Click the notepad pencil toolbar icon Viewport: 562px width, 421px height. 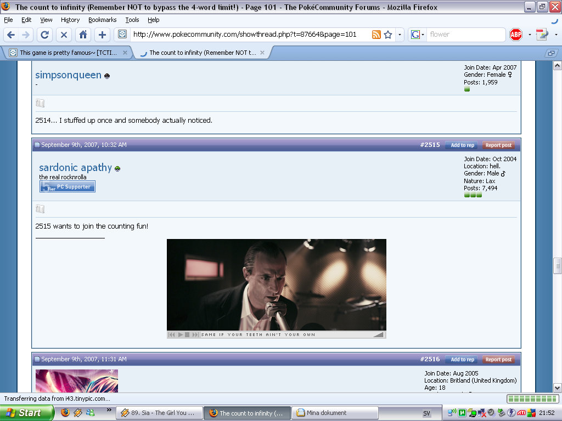542,35
